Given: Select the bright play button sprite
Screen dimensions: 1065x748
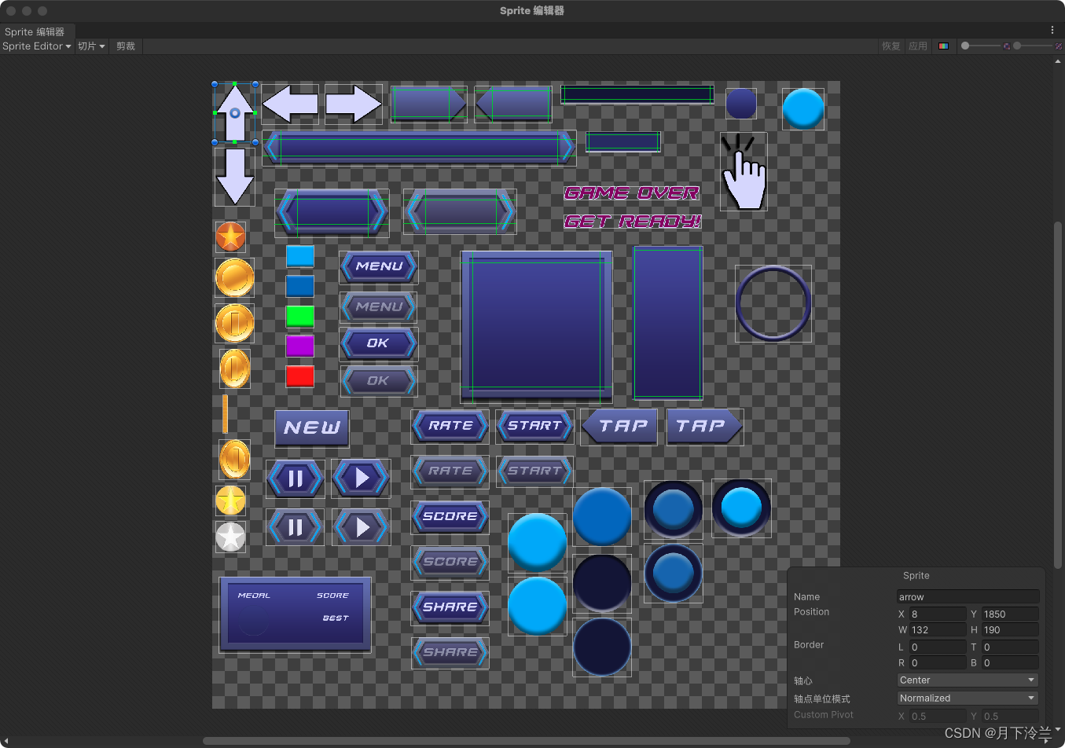Looking at the screenshot, I should (x=362, y=478).
